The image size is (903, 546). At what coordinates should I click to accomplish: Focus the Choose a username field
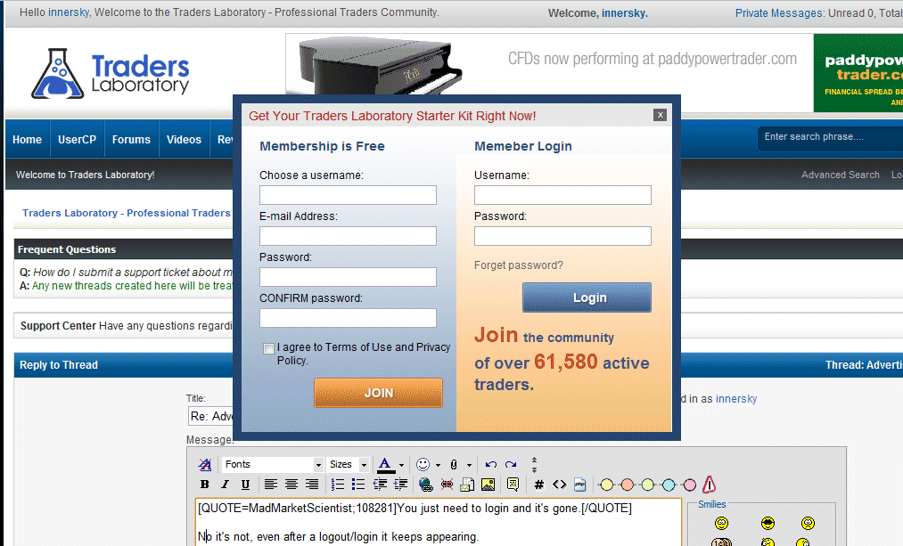tap(348, 195)
